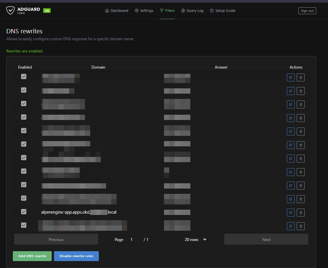Delete the last DNS rewrite row
This screenshot has width=328, height=268.
coord(301,226)
